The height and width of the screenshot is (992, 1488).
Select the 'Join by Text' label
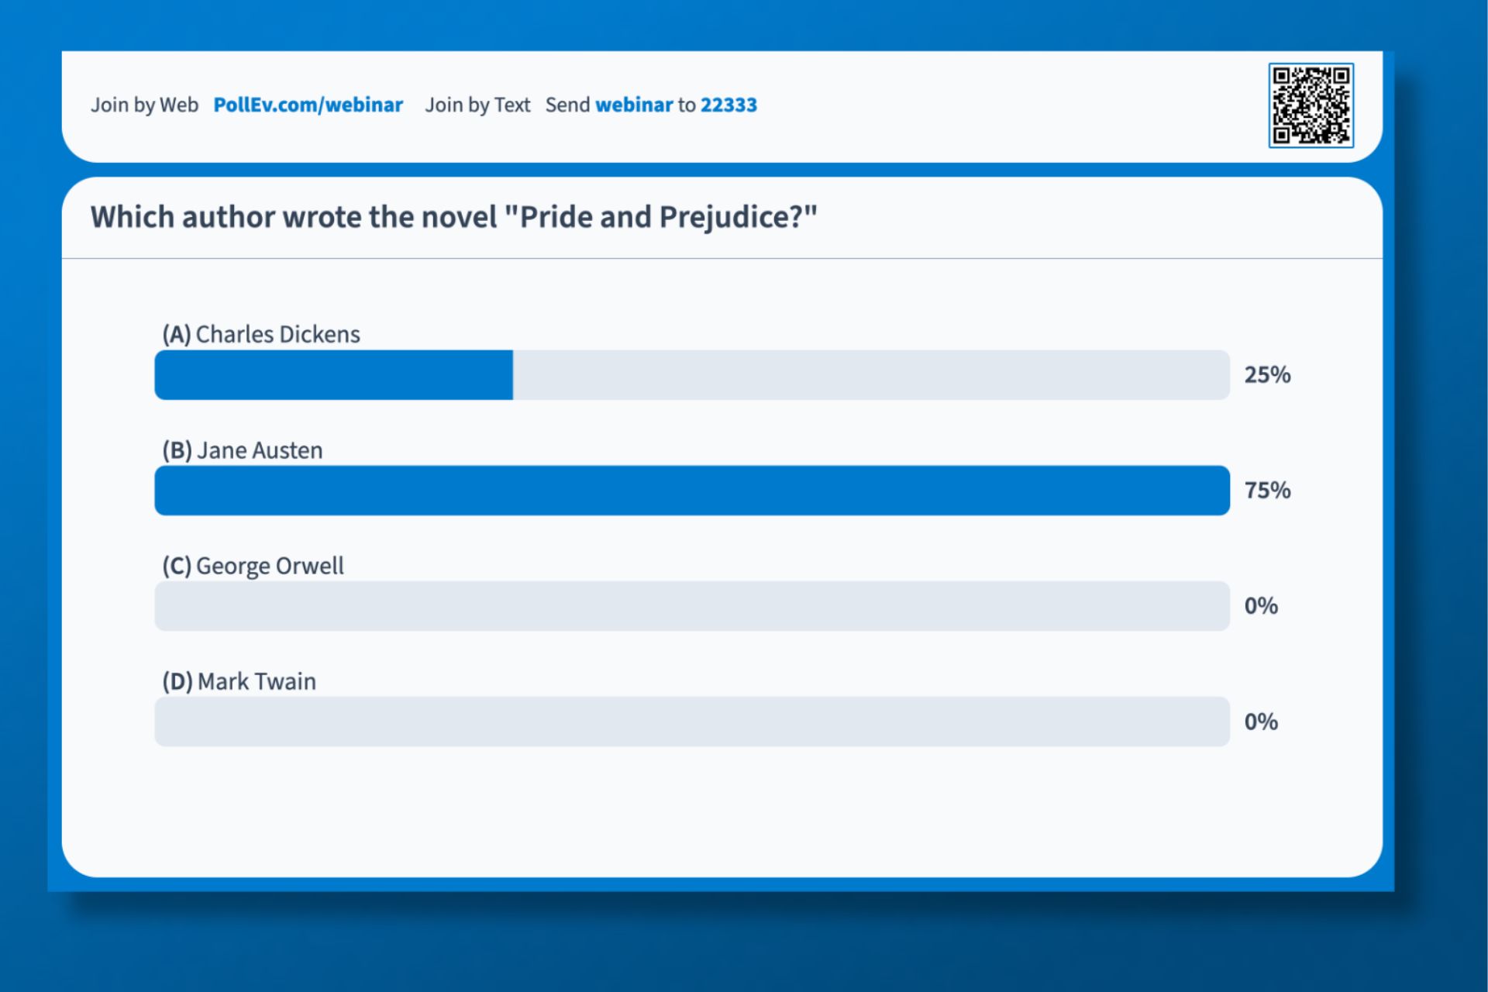click(478, 105)
